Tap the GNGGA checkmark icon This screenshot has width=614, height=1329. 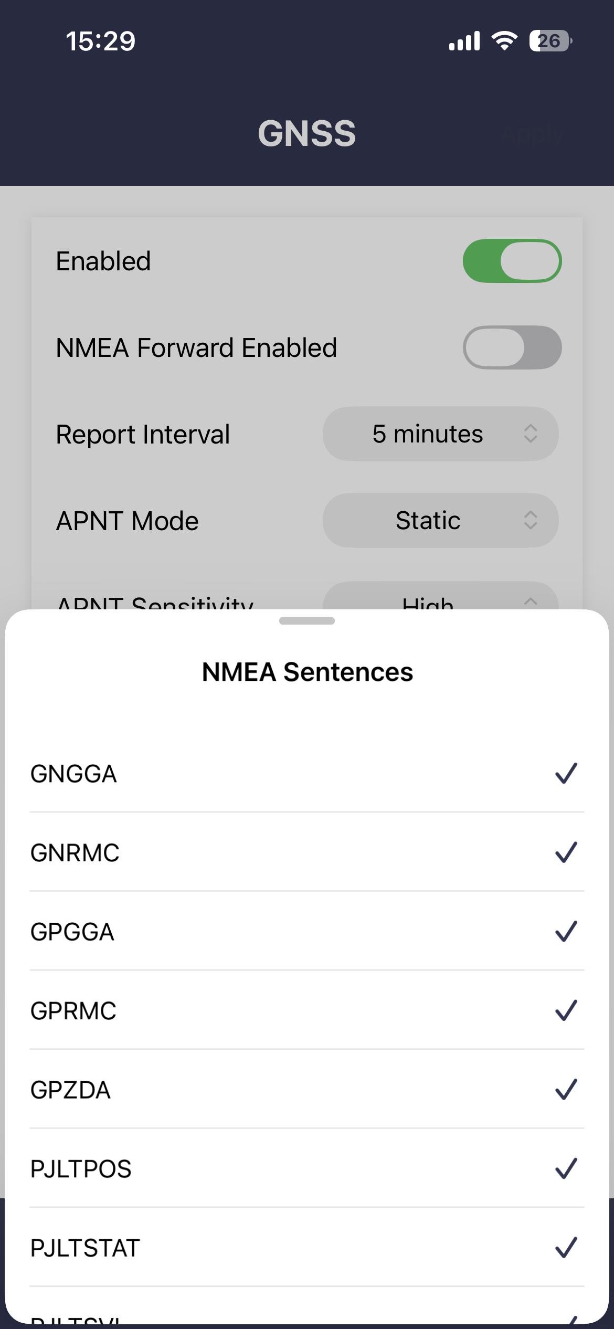(566, 774)
